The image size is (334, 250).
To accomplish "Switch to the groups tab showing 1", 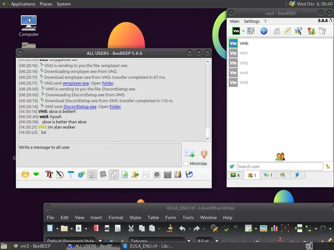I will [252, 175].
